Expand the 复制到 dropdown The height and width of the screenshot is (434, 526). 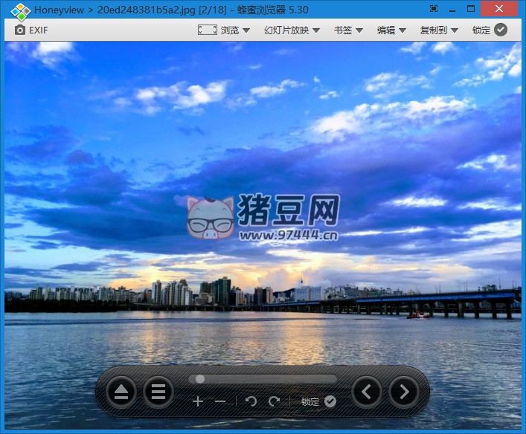439,30
